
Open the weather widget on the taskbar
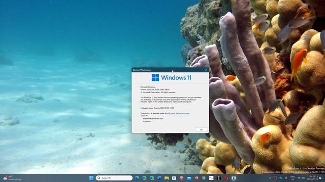tap(12, 178)
